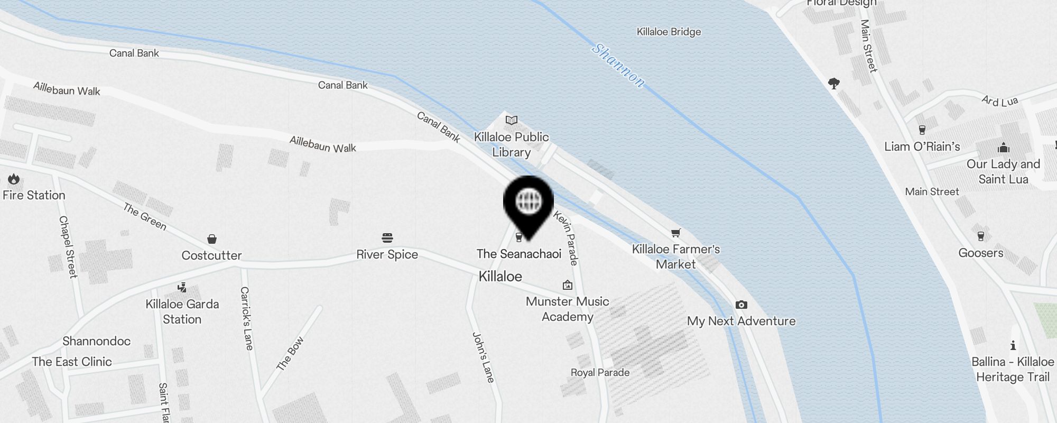The image size is (1057, 423).
Task: Click the Munster Music Academy icon
Action: pos(568,285)
